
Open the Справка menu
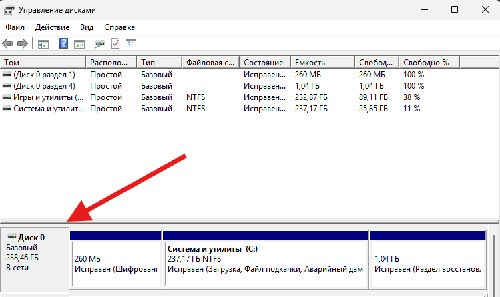(x=119, y=27)
